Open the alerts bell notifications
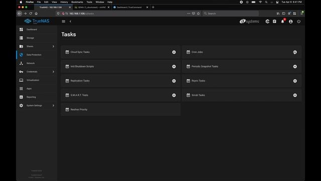This screenshot has width=321, height=181. tap(283, 21)
